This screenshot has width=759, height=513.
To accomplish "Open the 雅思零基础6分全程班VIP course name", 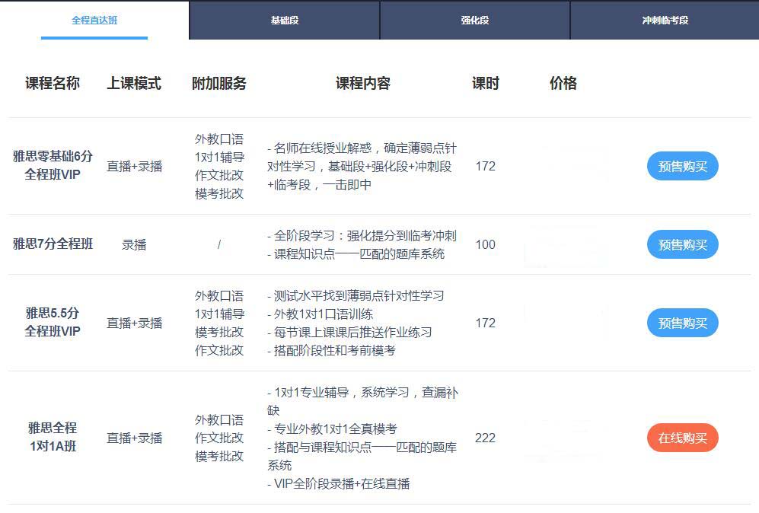I will (x=53, y=165).
